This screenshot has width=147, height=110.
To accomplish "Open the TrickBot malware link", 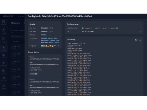I will point(44,35).
